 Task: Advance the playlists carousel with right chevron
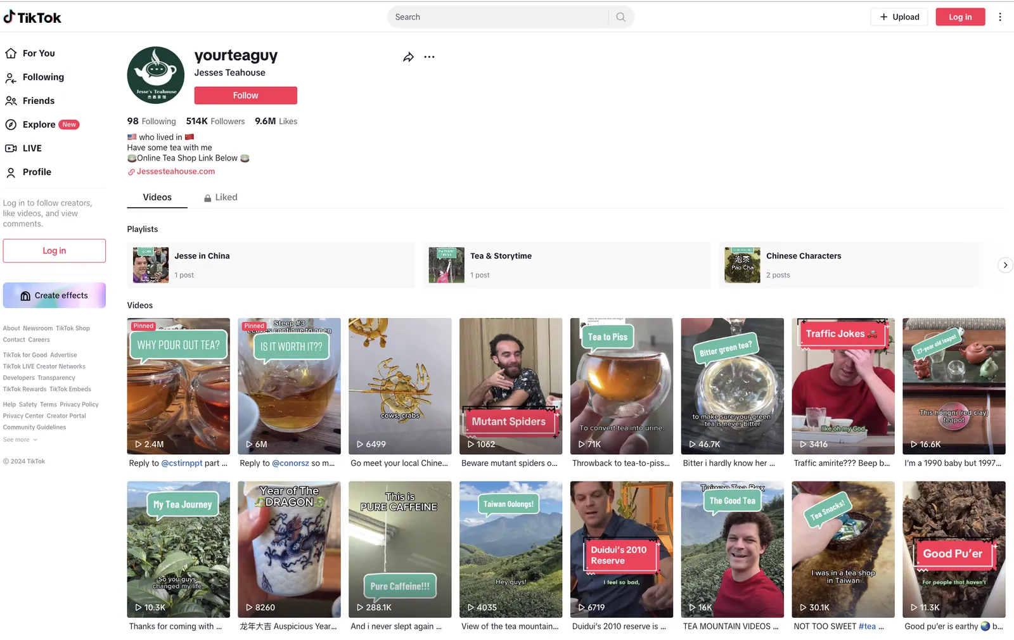point(1005,265)
